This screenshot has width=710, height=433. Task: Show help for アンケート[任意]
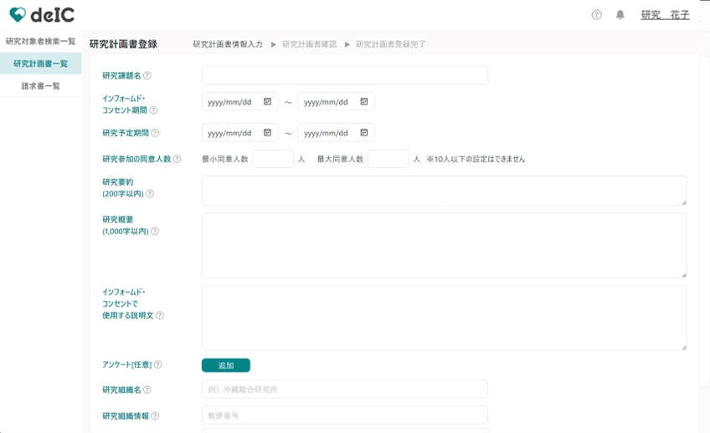point(158,364)
